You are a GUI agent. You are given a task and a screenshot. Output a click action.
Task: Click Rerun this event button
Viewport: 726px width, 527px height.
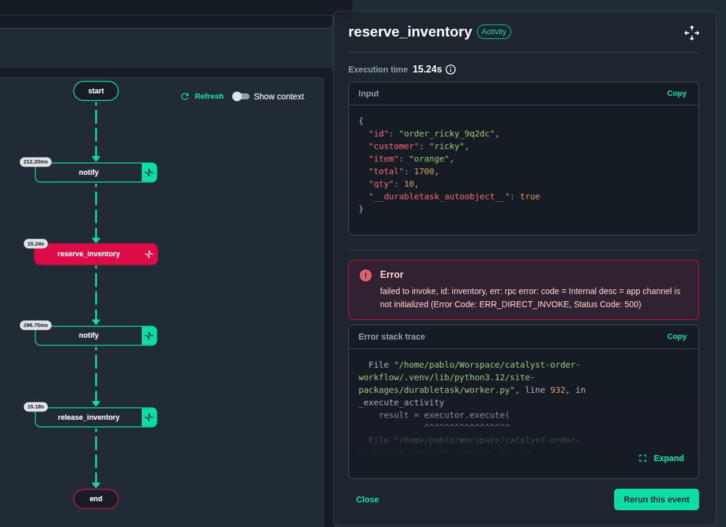[657, 499]
